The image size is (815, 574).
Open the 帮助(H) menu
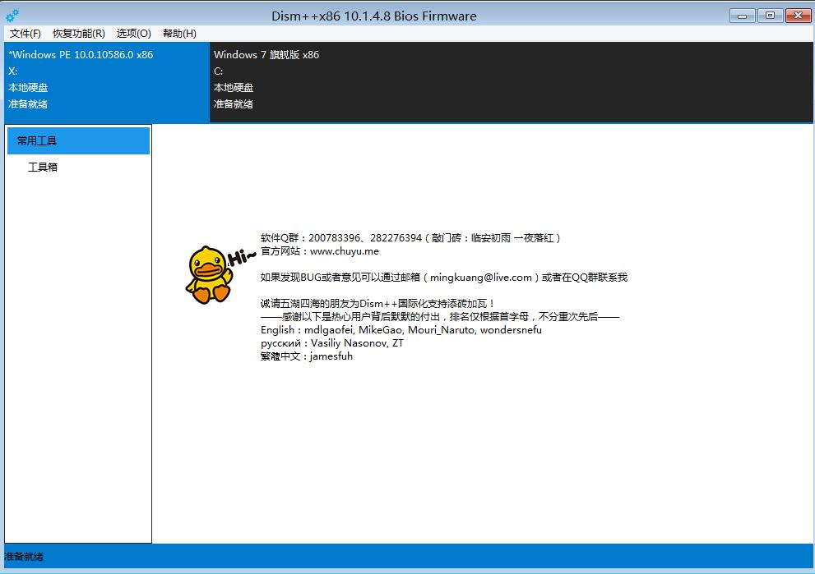179,34
